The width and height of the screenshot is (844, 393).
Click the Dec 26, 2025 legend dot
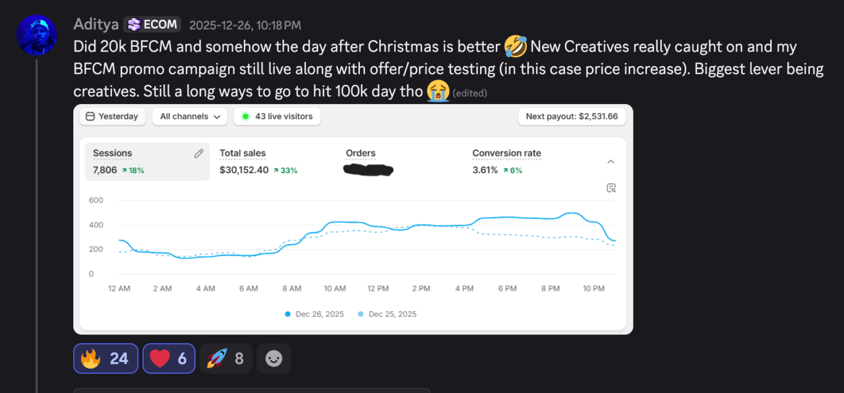point(288,314)
